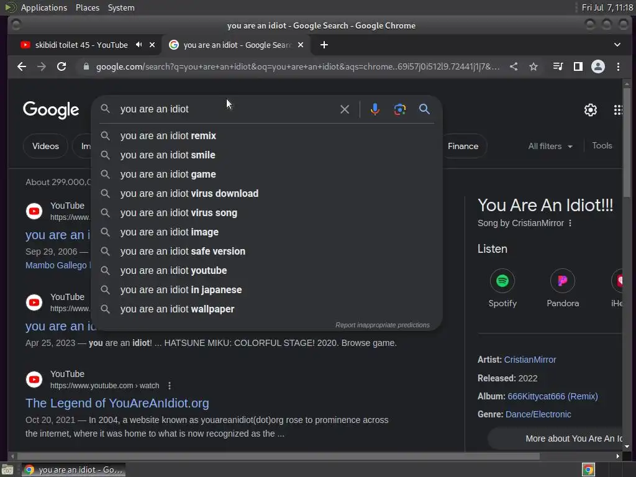
Task: Click the browser forward arrow
Action: [x=42, y=66]
